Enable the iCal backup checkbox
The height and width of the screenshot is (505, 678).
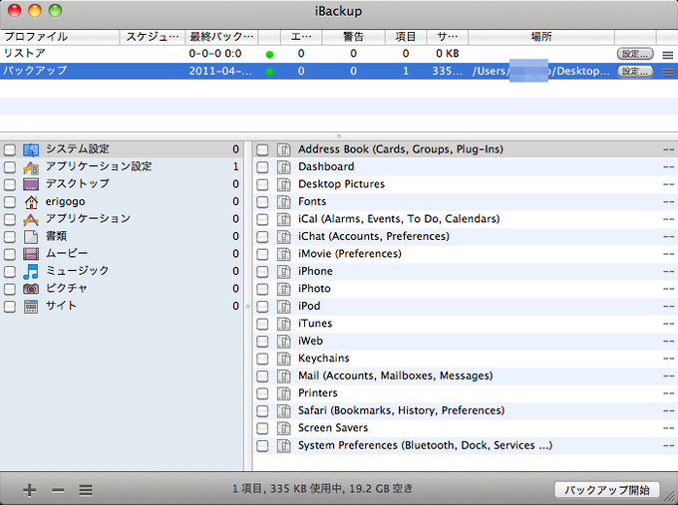(x=262, y=219)
